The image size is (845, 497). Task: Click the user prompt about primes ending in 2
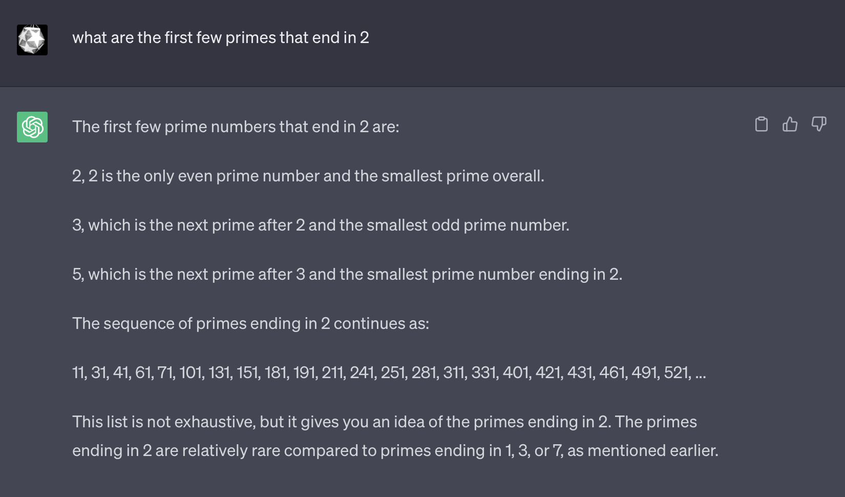click(x=220, y=38)
